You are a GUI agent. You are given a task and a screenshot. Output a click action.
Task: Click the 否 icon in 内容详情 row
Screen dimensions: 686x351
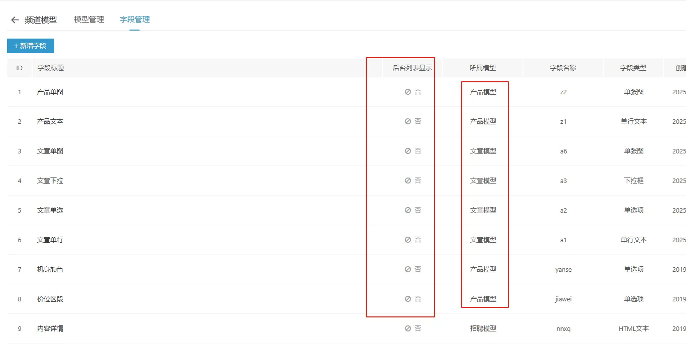click(408, 328)
